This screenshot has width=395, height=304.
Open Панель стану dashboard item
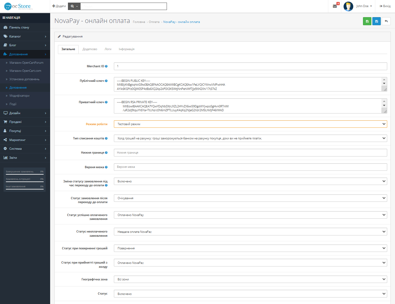pos(25,27)
